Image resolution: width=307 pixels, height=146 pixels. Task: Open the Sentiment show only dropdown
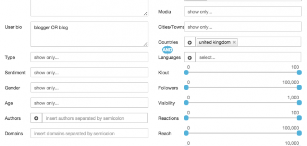89,73
